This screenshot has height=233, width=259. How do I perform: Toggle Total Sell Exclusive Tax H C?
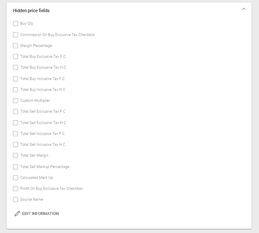[15, 123]
